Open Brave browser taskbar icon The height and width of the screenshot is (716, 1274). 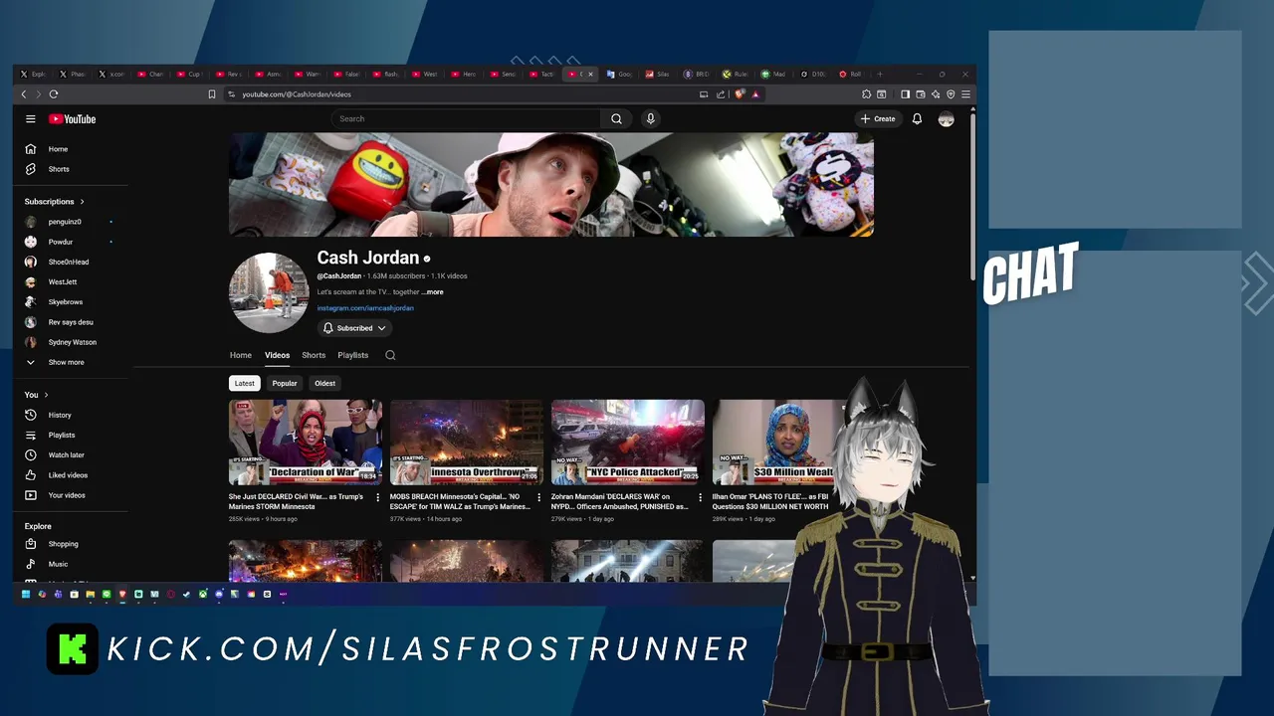pyautogui.click(x=122, y=594)
